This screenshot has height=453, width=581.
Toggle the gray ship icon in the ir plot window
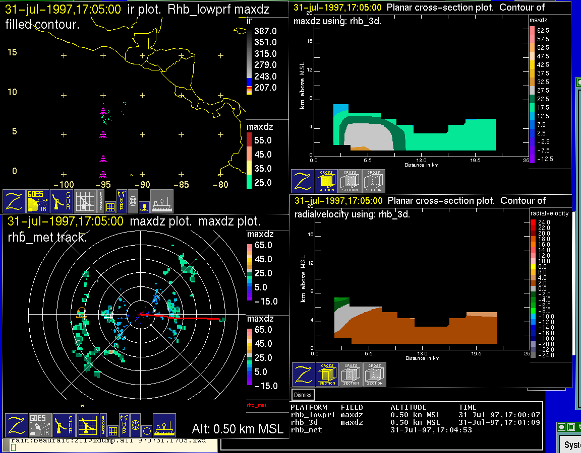[x=162, y=201]
